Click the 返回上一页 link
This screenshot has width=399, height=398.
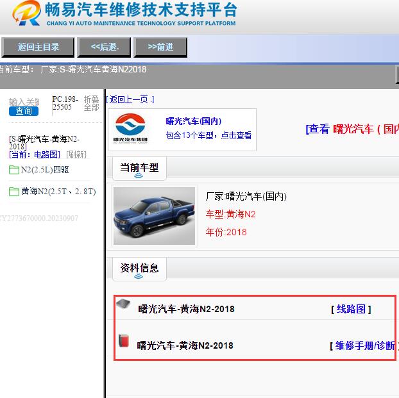(x=130, y=99)
